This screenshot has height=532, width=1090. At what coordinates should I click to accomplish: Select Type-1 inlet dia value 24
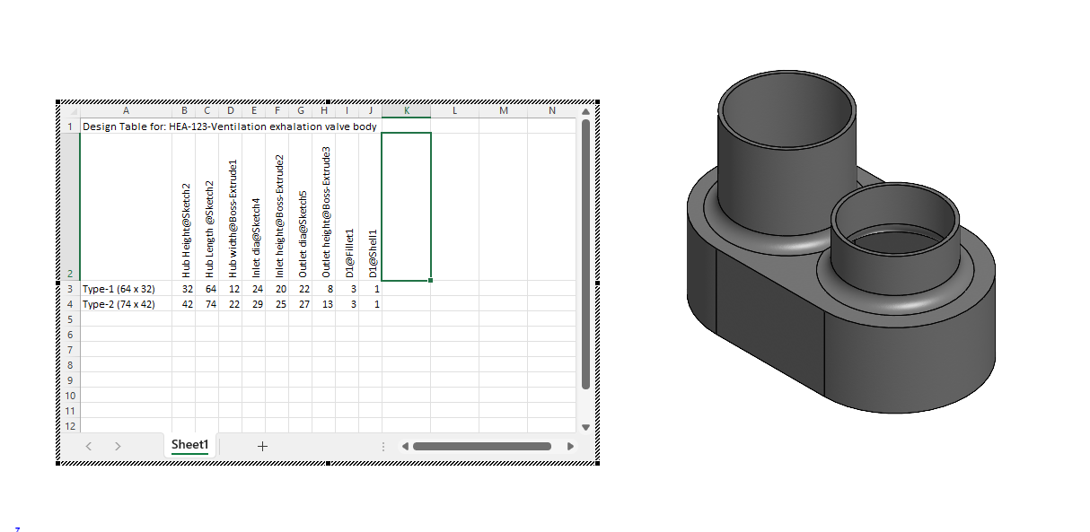click(253, 289)
